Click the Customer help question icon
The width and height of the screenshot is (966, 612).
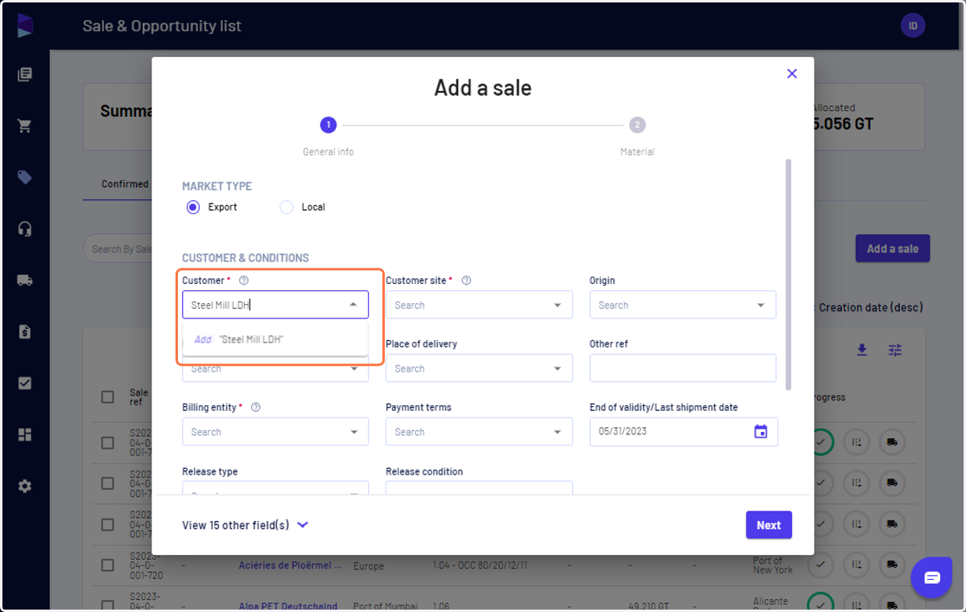point(244,281)
